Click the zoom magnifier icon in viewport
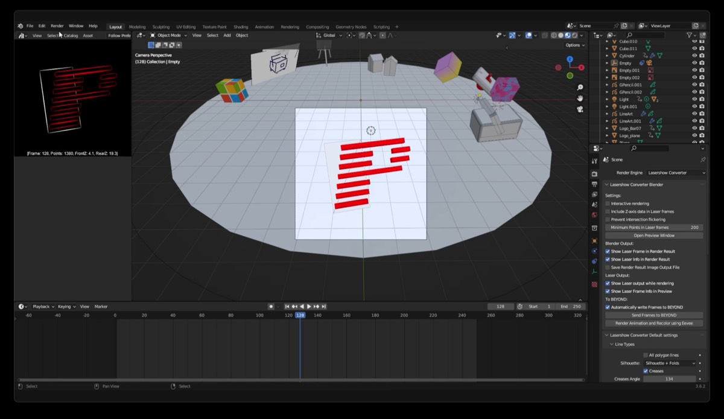Screen dimensions: 724x419 pos(580,88)
